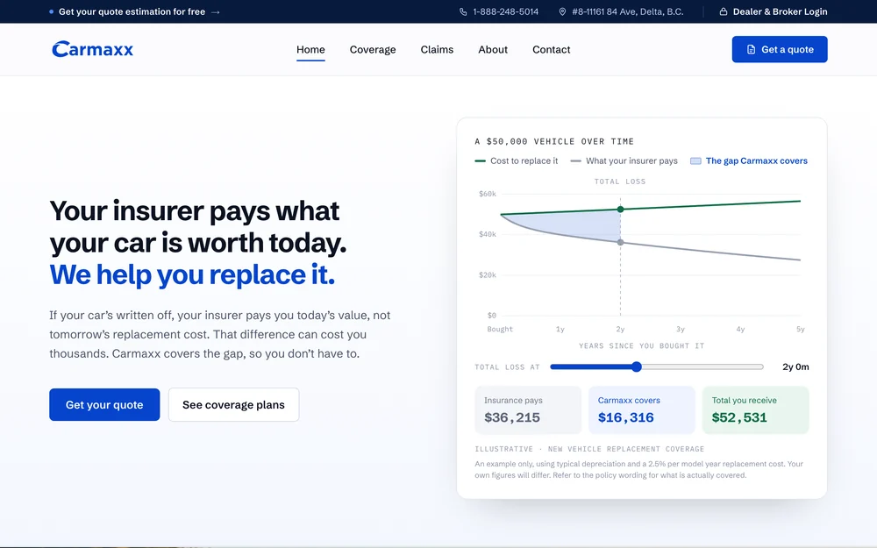Click the document icon inside the Get a quote button

tap(752, 49)
